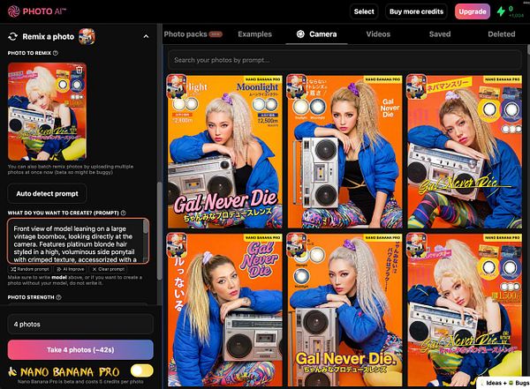Open the 4 photos count dropdown
Viewport: 530px width, 389px height.
point(80,325)
